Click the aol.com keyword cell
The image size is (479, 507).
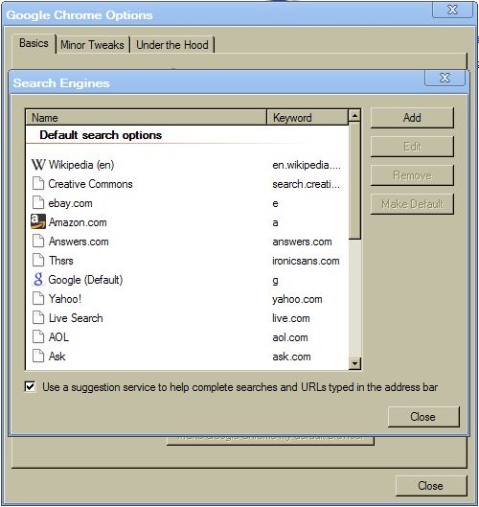coord(290,337)
